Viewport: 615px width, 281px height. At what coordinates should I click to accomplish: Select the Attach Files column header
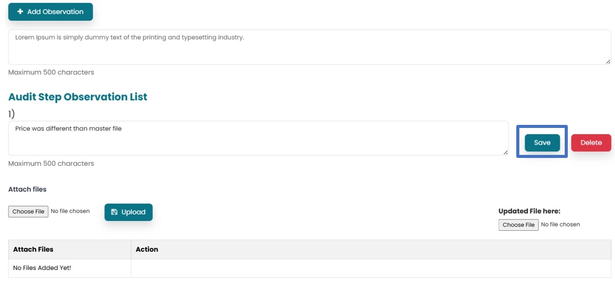(x=33, y=249)
